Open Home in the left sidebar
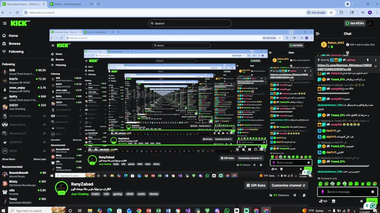This screenshot has height=213, width=380. tap(10, 35)
